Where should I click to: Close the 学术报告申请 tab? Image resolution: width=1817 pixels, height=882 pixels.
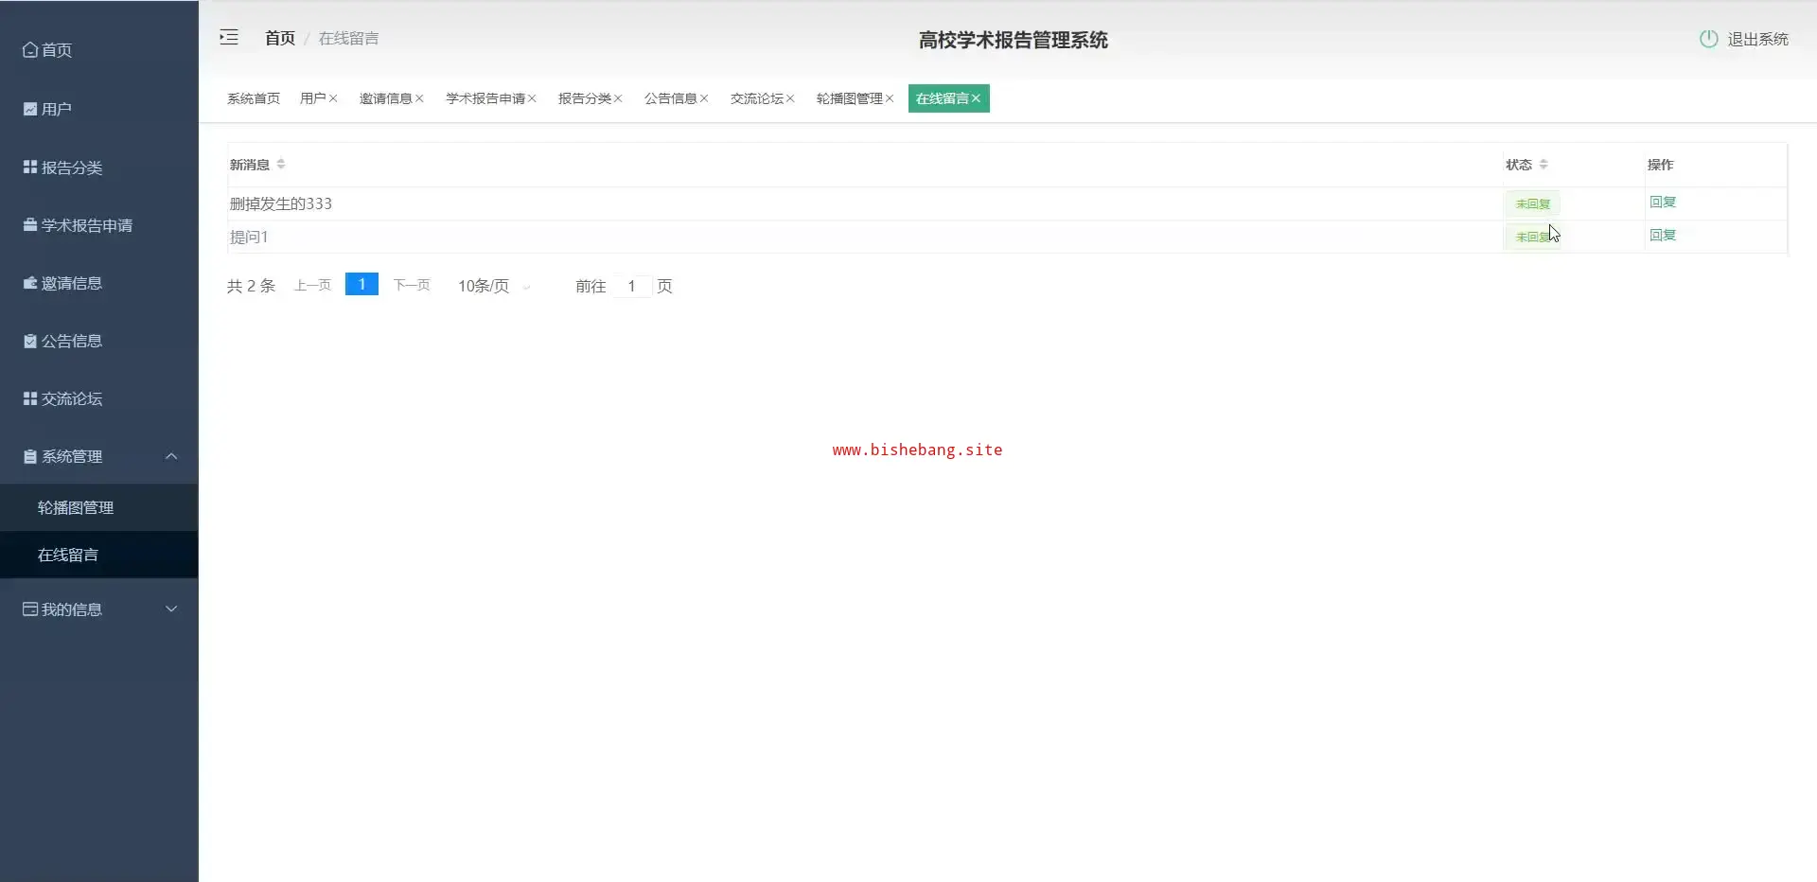coord(532,98)
